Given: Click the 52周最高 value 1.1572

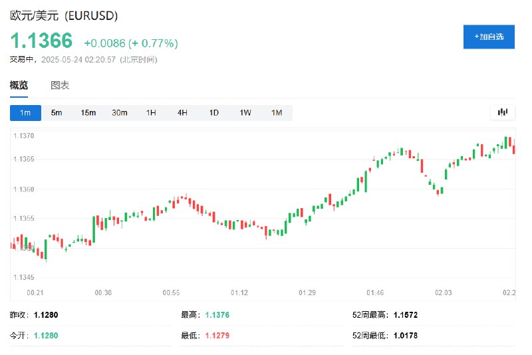Looking at the screenshot, I should pos(406,315).
